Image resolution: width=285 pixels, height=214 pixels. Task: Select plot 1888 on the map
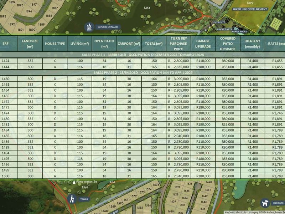click(49, 16)
